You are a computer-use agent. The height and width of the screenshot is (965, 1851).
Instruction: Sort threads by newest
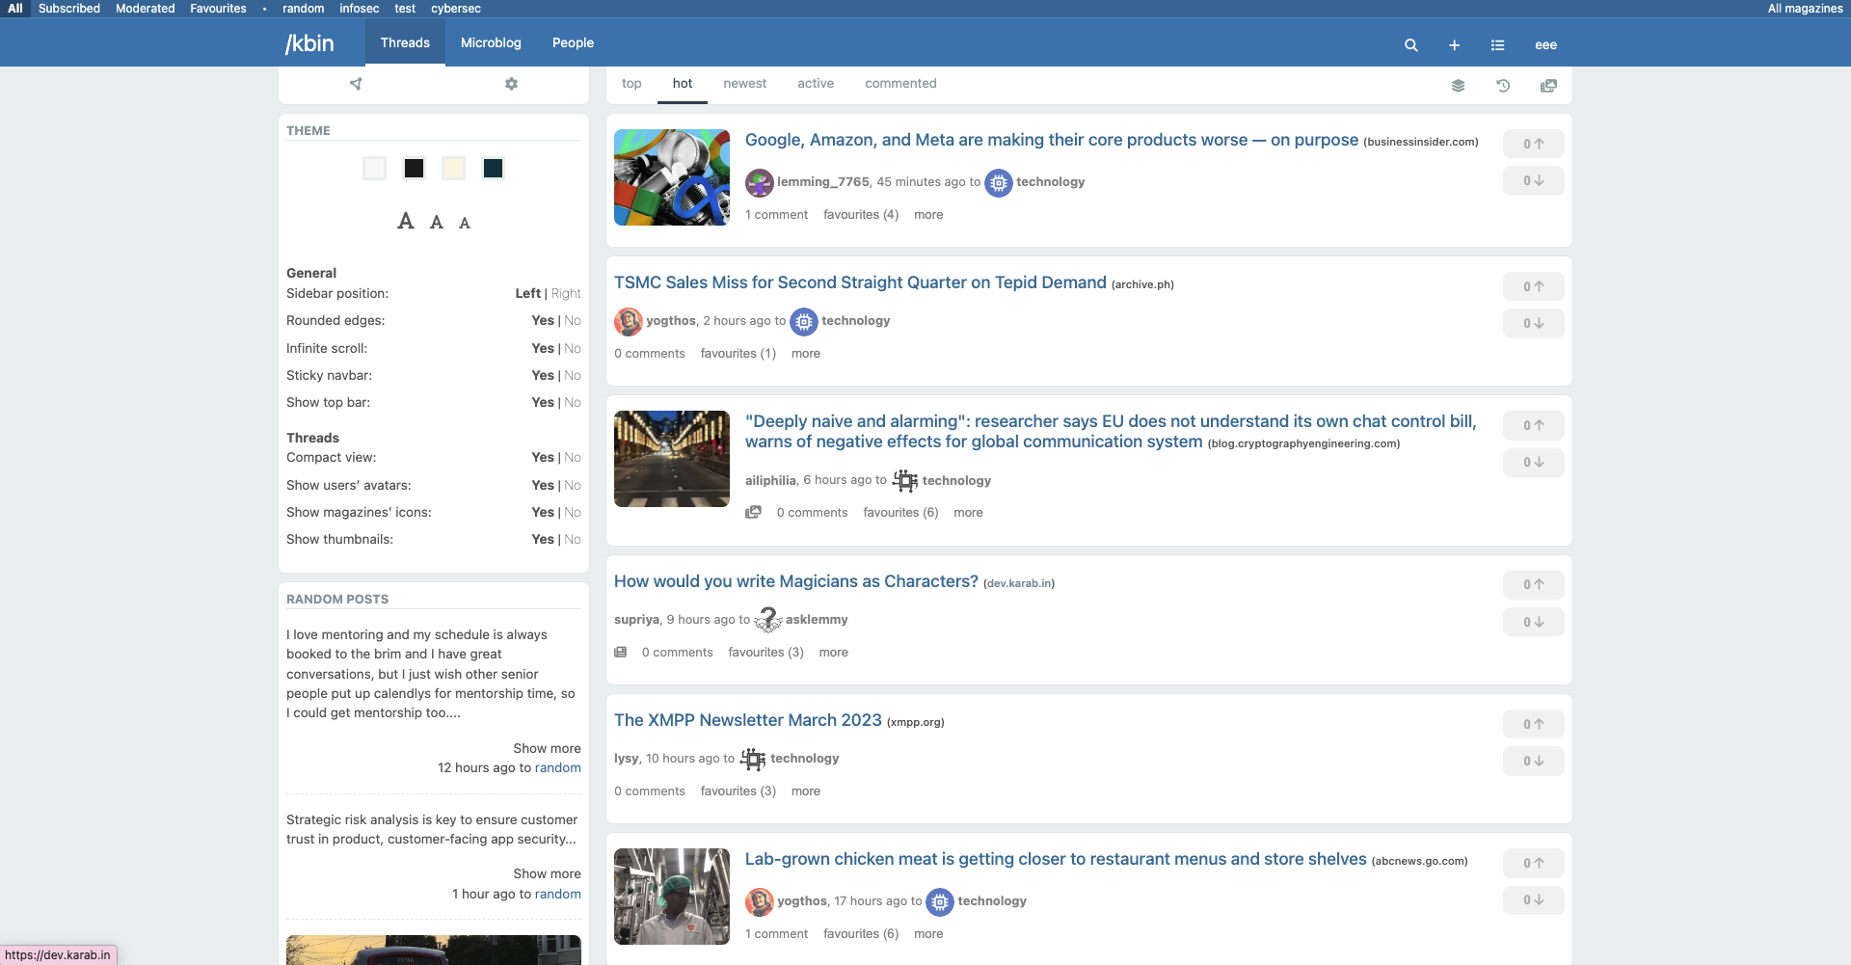[x=744, y=84]
